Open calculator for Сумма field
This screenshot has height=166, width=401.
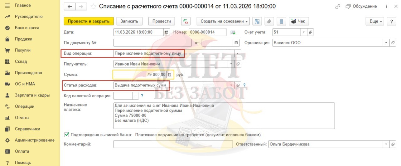pos(170,75)
